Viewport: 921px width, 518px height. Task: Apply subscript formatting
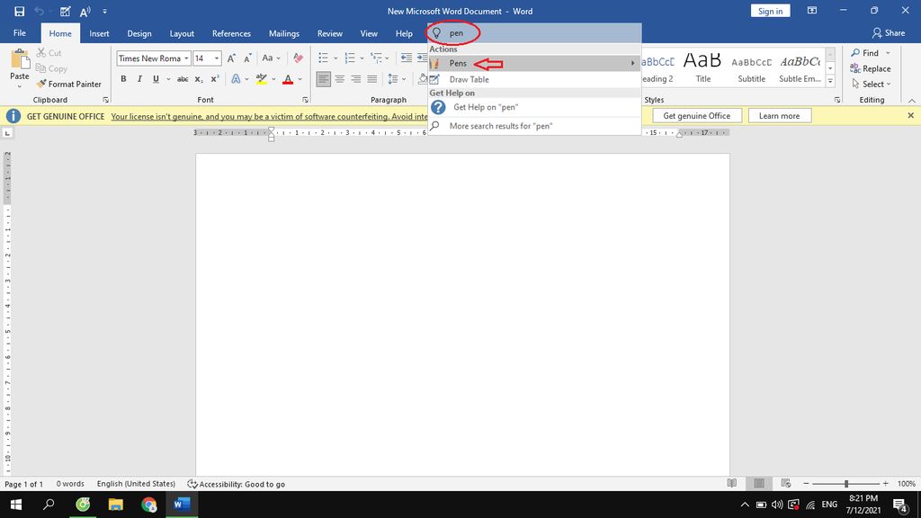pos(199,79)
